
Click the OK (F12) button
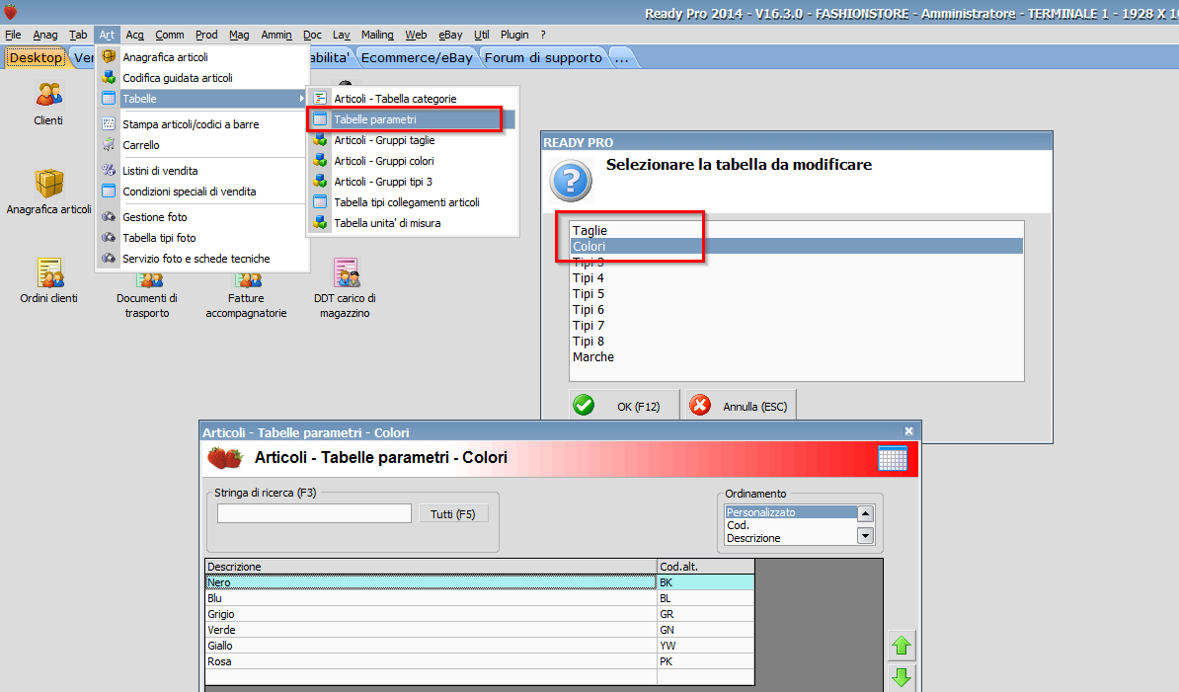pos(624,406)
